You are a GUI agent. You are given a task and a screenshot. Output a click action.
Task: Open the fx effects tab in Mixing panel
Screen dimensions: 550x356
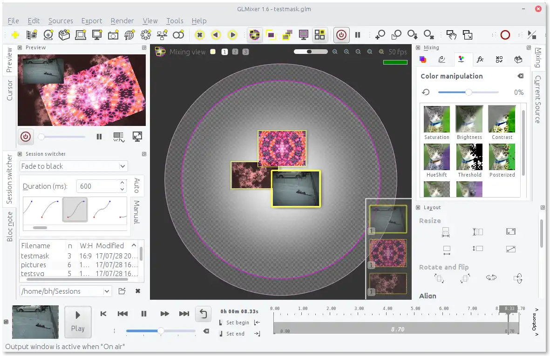coord(480,59)
